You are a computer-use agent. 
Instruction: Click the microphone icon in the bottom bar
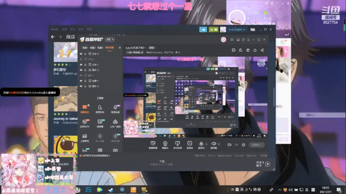pyautogui.click(x=201, y=144)
